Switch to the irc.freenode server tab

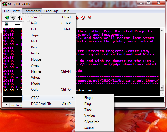coord(12,24)
